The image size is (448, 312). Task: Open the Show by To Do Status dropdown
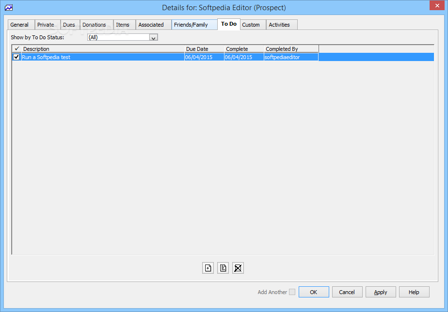[x=153, y=37]
